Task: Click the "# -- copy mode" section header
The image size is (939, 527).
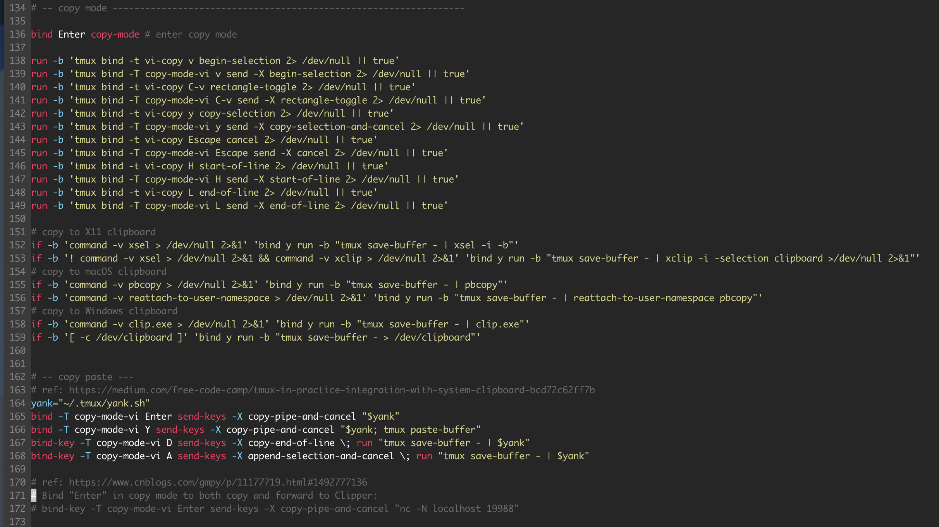Action: click(69, 8)
